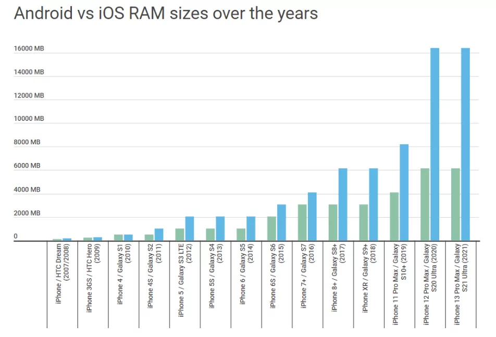Image resolution: width=496 pixels, height=337 pixels.
Task: Select the green iPhone 5S 2013 bar
Action: pos(210,234)
